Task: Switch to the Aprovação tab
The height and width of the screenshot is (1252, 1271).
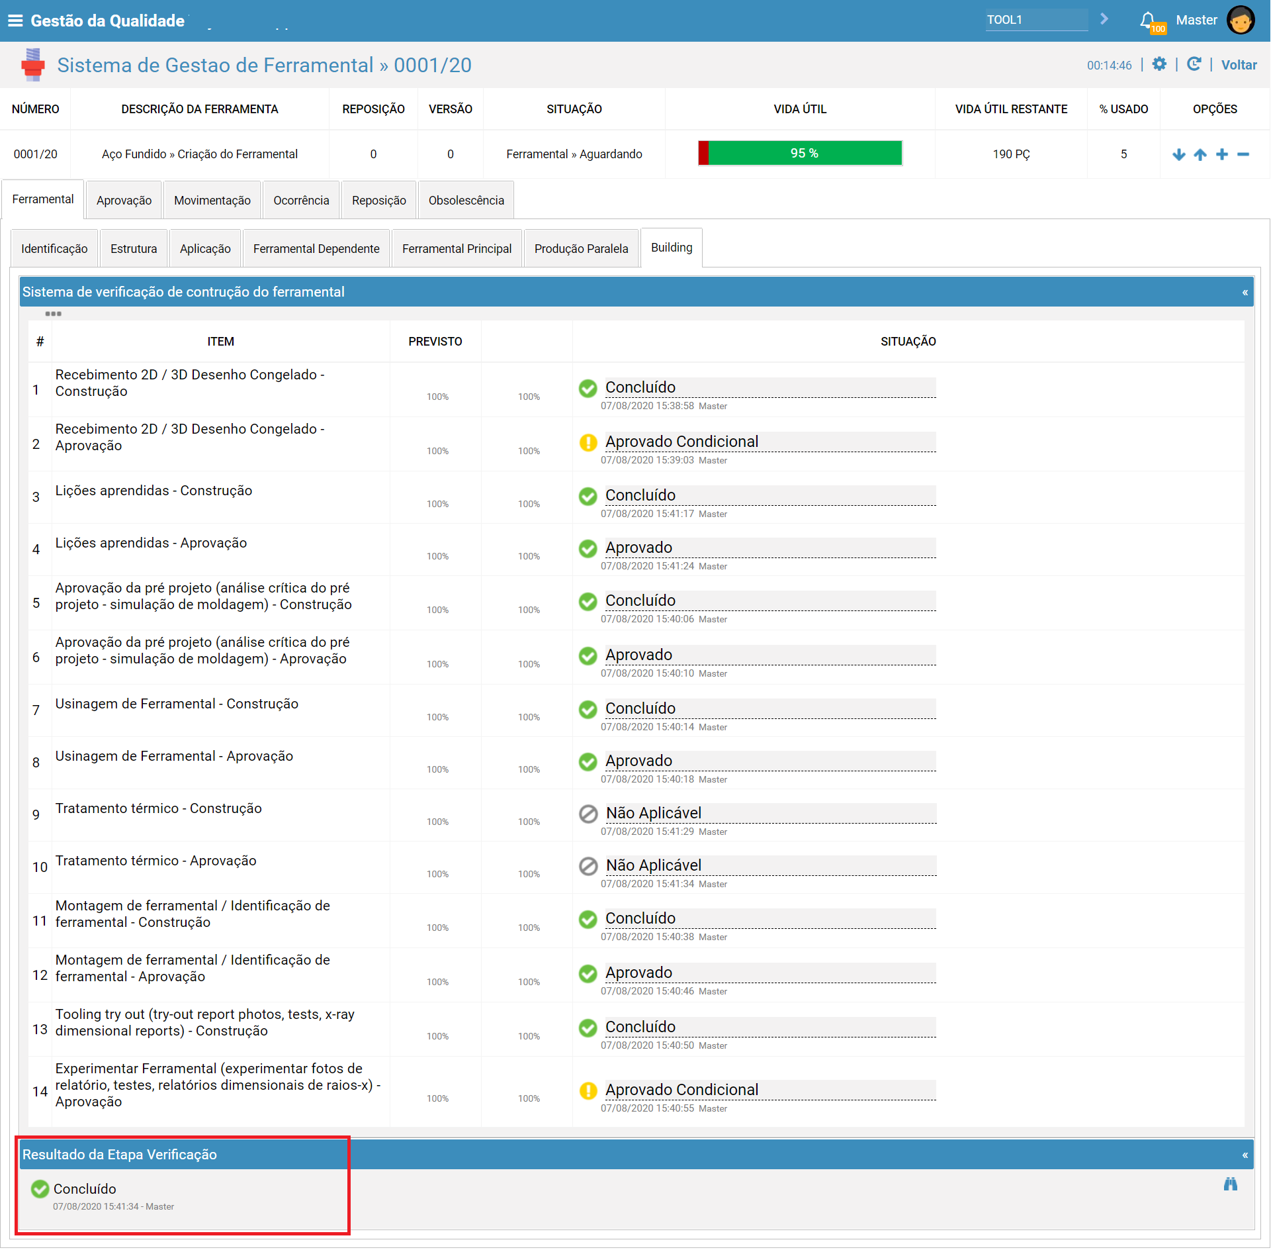Action: pyautogui.click(x=124, y=201)
